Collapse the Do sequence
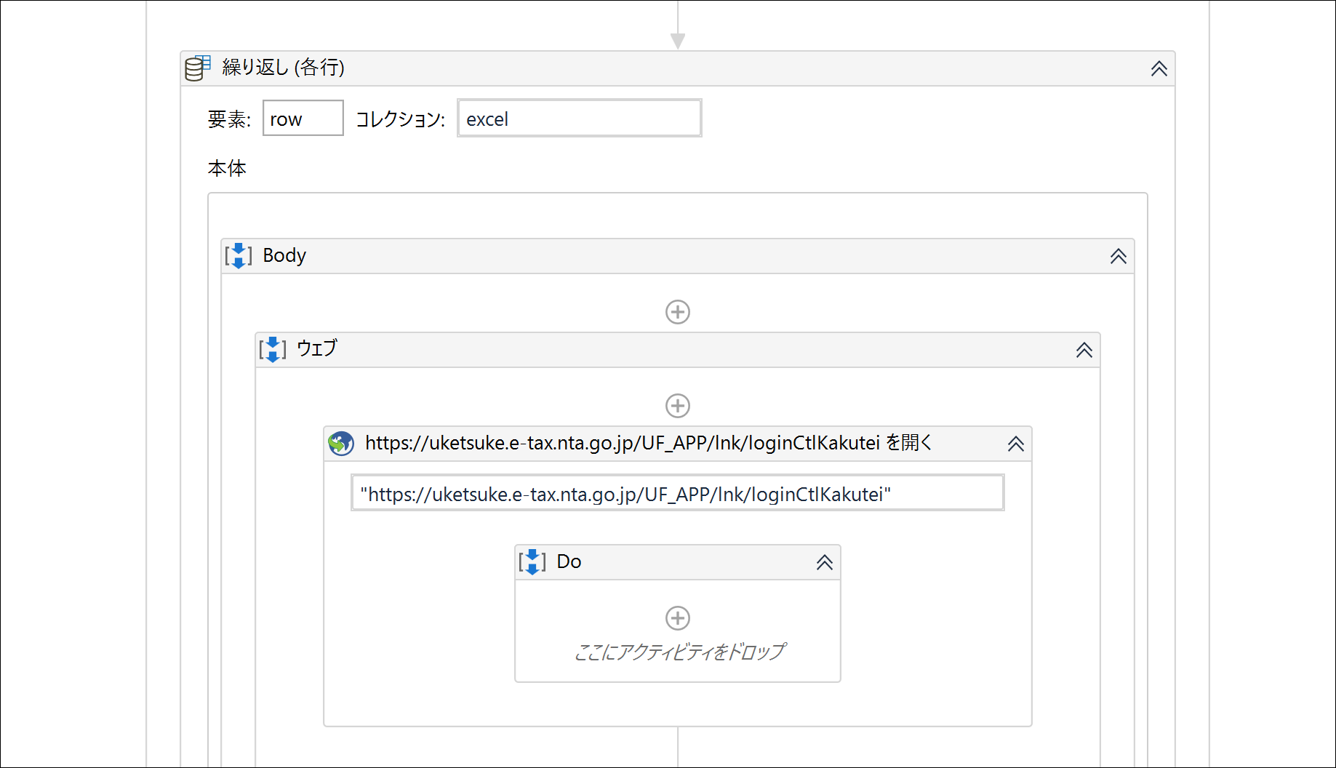The height and width of the screenshot is (768, 1336). coord(825,562)
